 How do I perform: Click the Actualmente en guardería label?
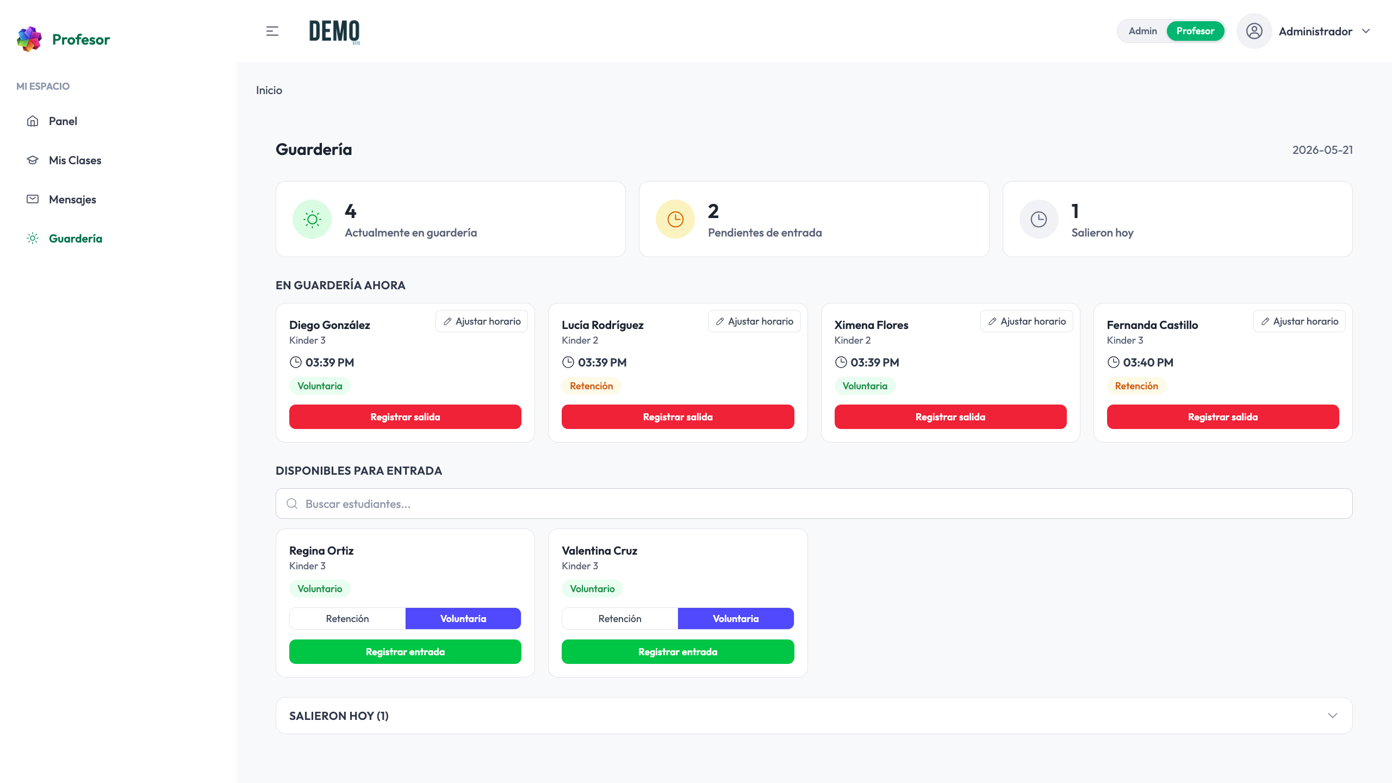[411, 233]
